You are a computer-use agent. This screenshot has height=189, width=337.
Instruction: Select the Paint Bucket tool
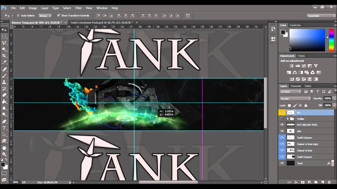[x=4, y=102]
